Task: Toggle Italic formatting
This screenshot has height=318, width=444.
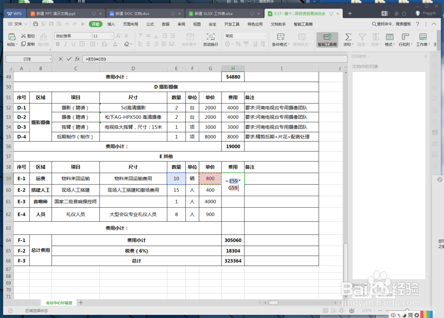Action: [x=65, y=44]
